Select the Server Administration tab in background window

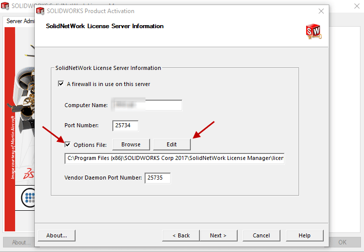[20, 21]
